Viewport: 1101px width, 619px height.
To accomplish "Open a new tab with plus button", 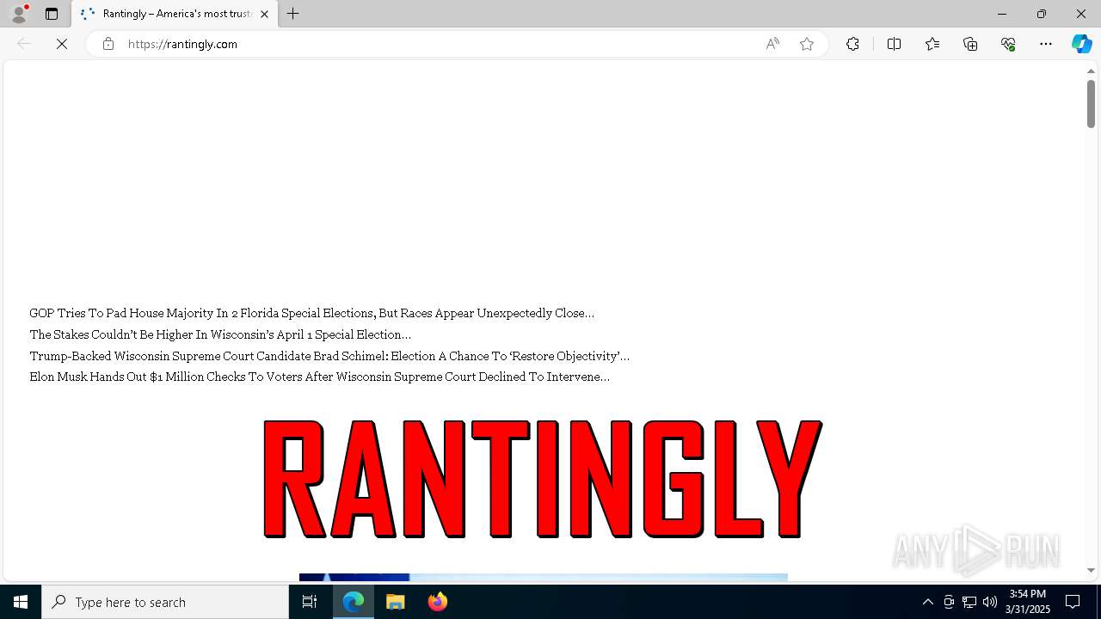I will tap(293, 14).
